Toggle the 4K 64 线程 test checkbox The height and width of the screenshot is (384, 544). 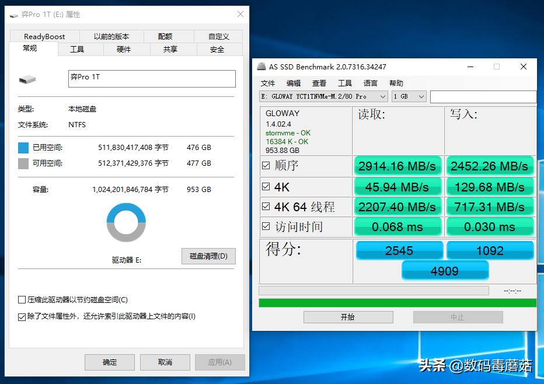(266, 207)
